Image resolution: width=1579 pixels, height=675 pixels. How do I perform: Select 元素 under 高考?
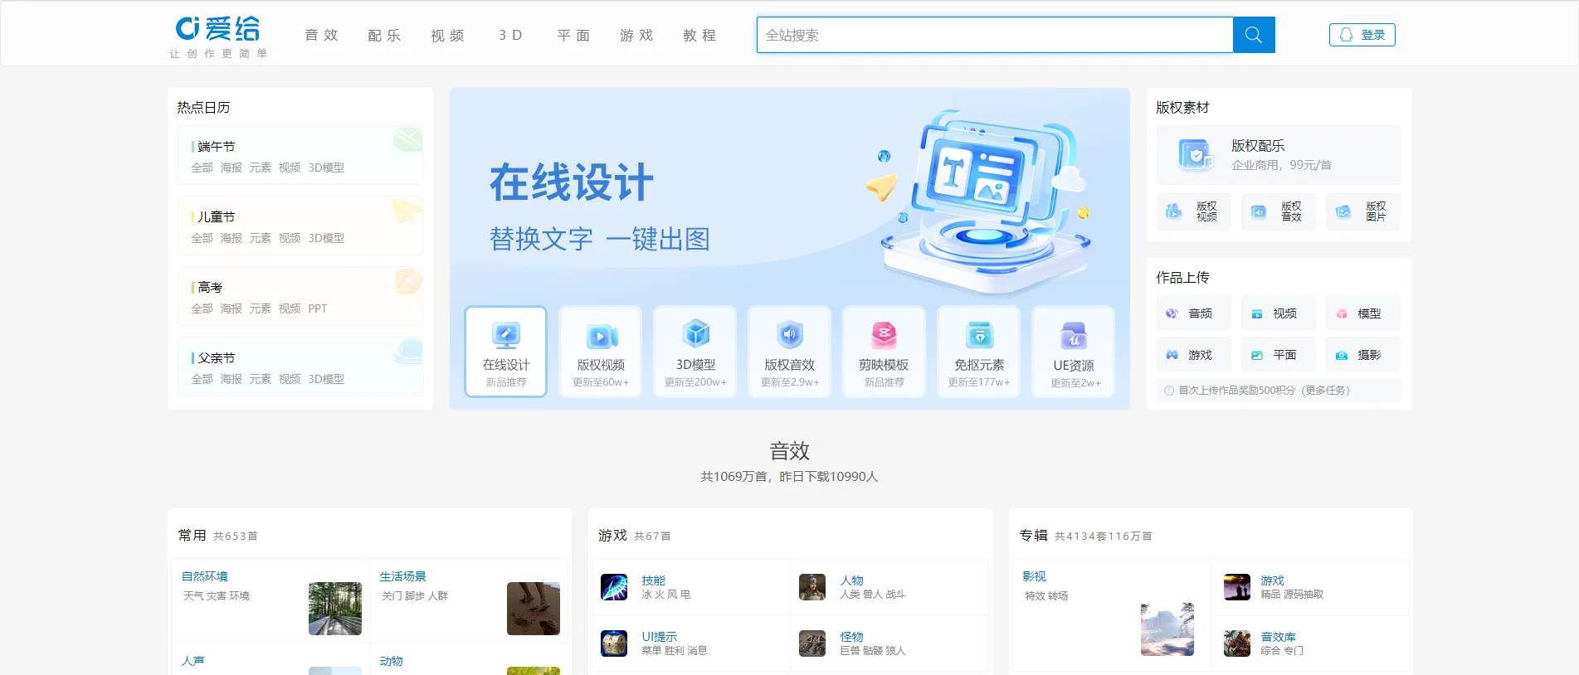click(261, 308)
